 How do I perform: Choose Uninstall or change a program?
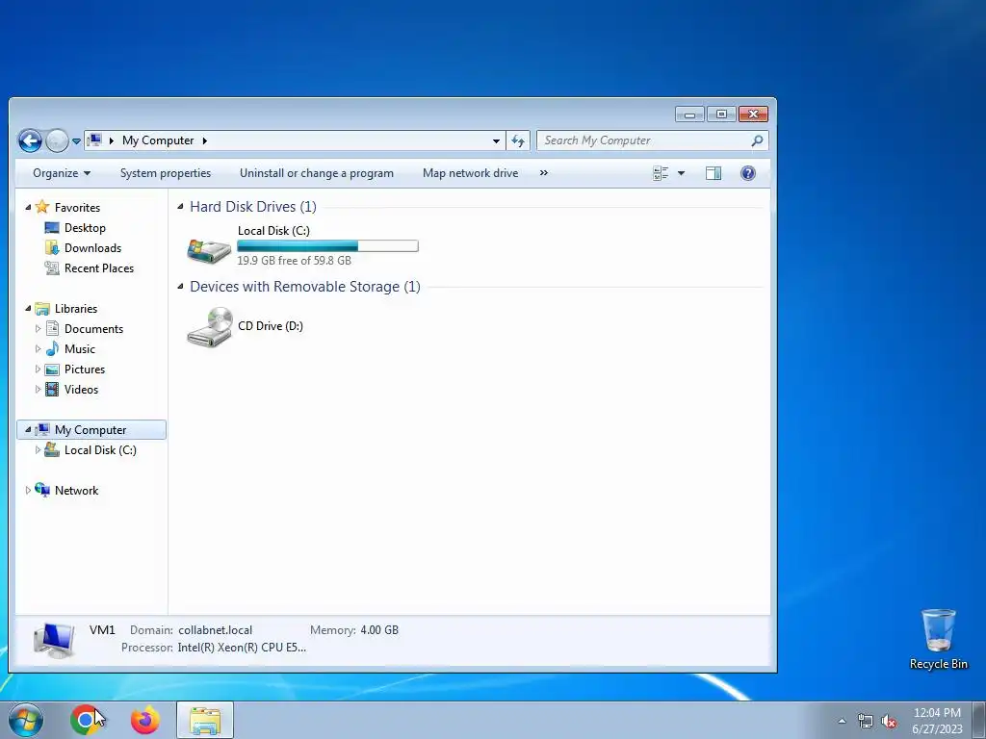(316, 173)
